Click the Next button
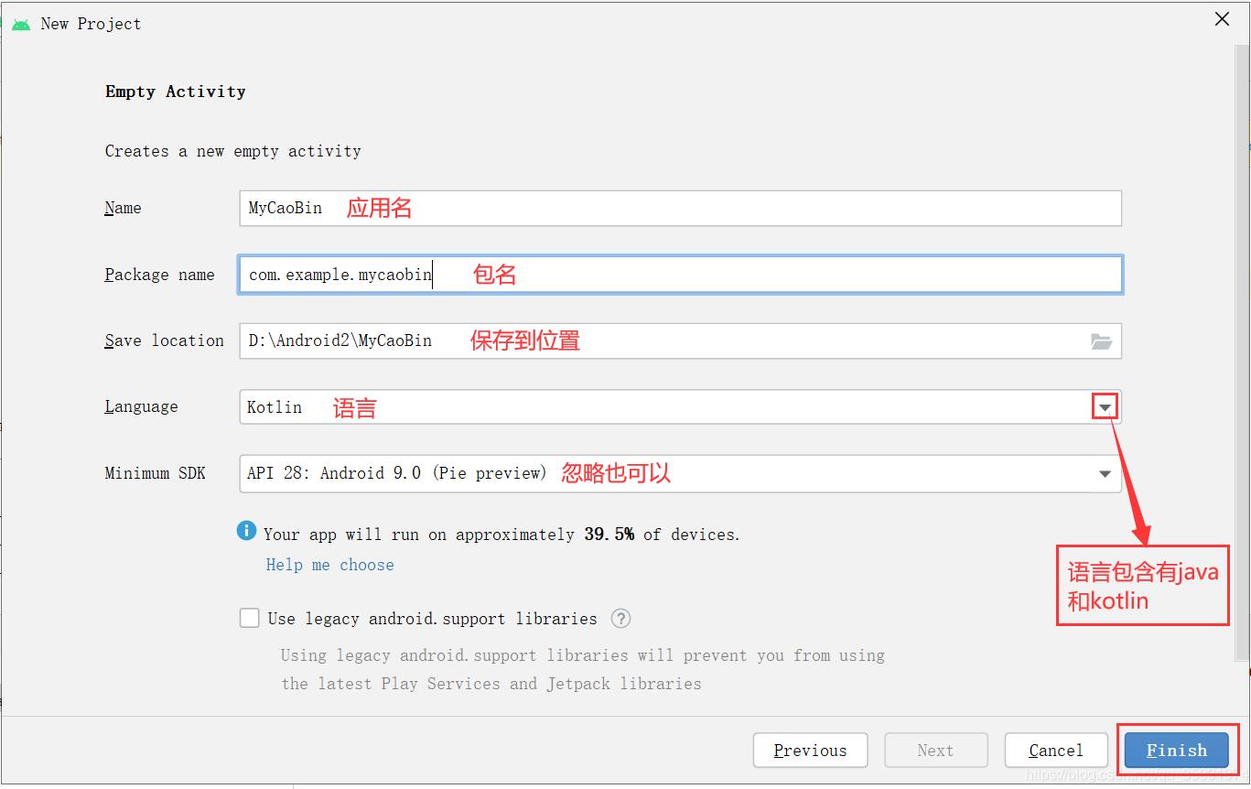Viewport: 1251px width, 789px height. click(935, 751)
